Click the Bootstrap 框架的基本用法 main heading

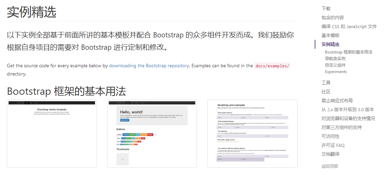66,91
